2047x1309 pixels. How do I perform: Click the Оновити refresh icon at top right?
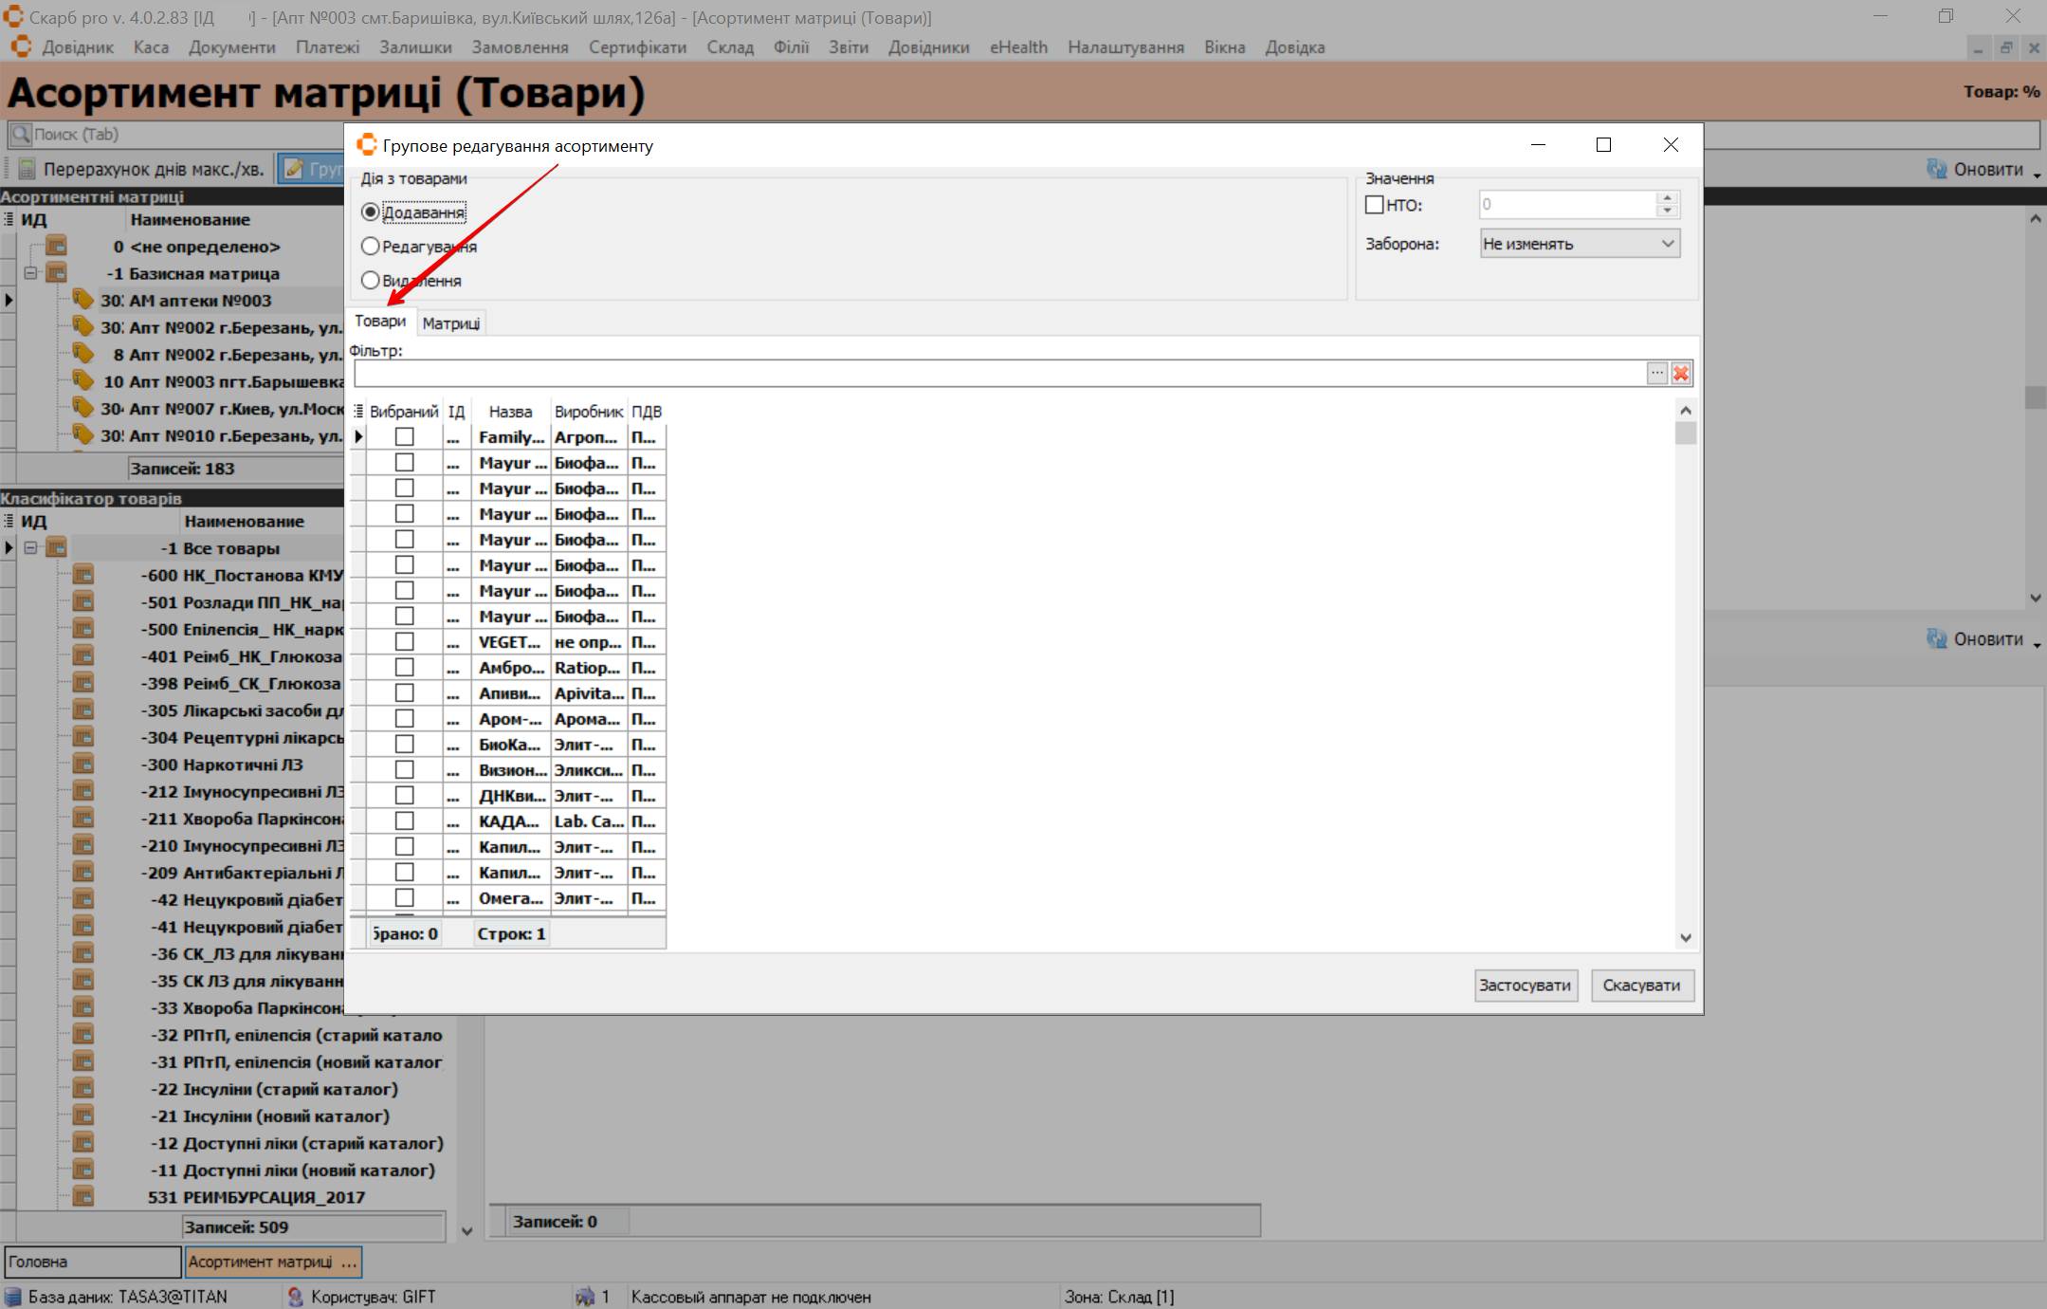(1936, 169)
